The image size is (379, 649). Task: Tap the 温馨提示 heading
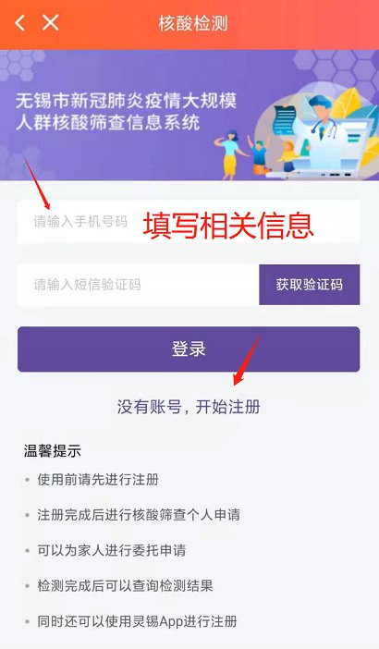pyautogui.click(x=52, y=451)
